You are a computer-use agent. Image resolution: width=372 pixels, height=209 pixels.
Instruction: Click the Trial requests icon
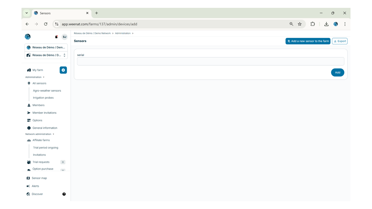pyautogui.click(x=29, y=162)
